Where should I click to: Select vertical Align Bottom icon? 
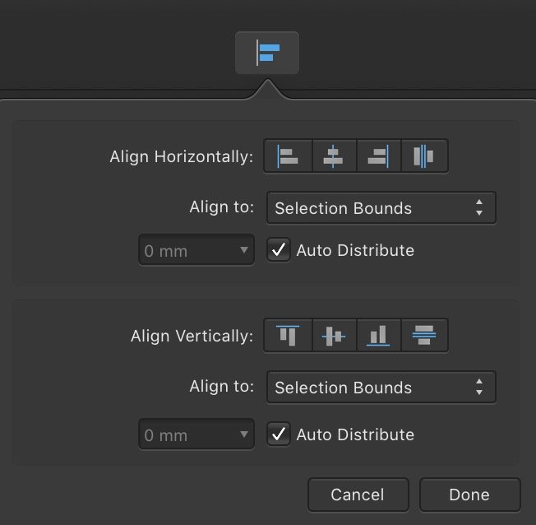pyautogui.click(x=378, y=335)
